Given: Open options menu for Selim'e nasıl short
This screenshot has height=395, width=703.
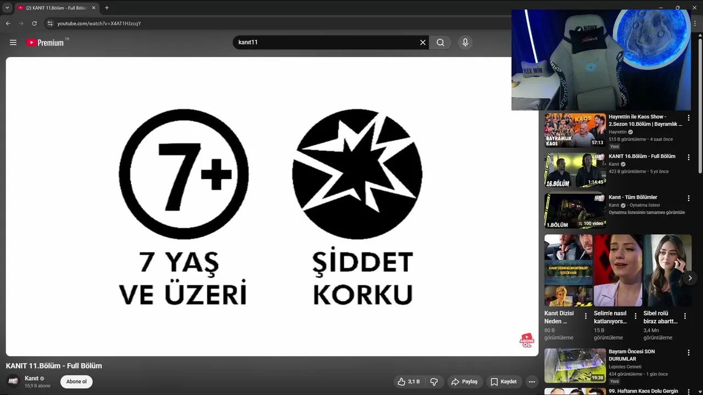Looking at the screenshot, I should click(635, 316).
